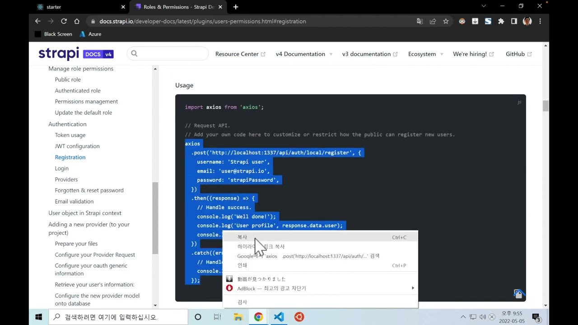Screen dimensions: 578x325
Task: Open User object in Strapi context
Action: pos(85,213)
